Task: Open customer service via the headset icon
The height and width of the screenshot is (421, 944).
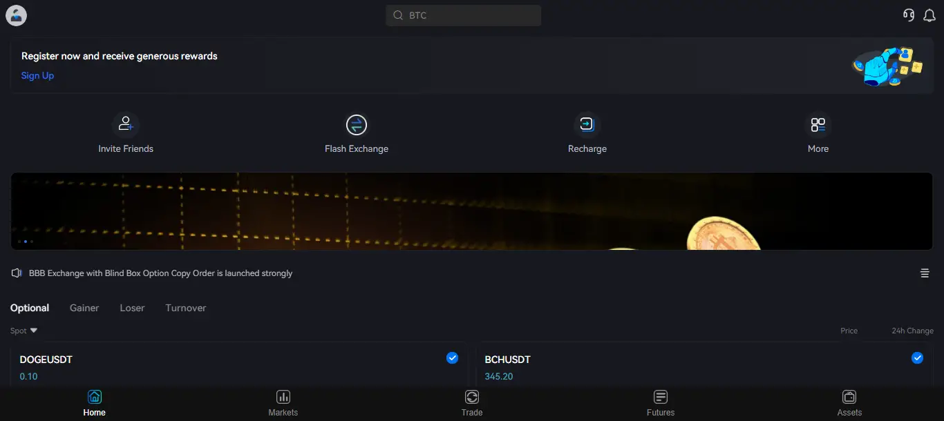Action: click(908, 14)
